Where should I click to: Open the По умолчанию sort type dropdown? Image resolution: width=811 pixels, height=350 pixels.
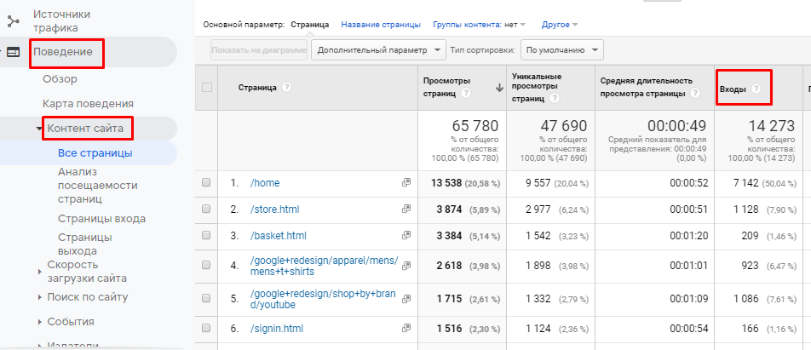[563, 50]
